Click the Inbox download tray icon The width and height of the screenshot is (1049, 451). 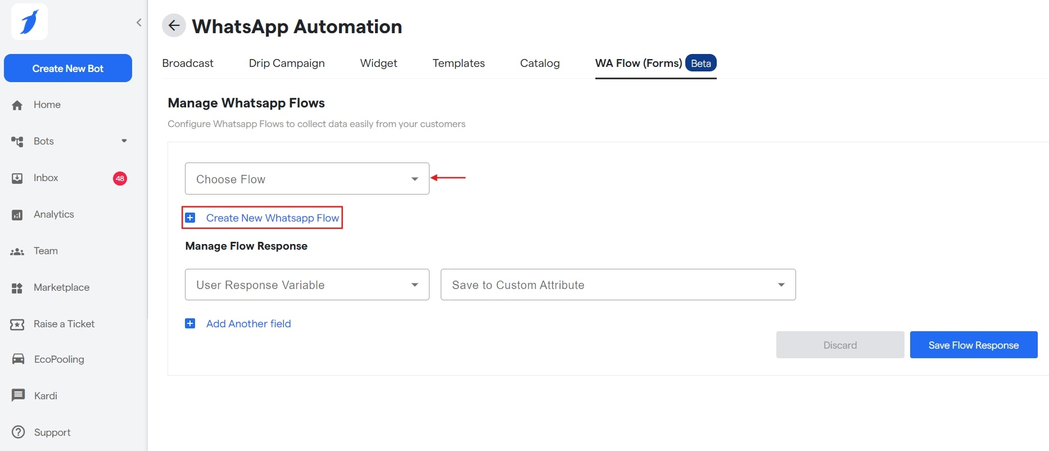pyautogui.click(x=17, y=178)
